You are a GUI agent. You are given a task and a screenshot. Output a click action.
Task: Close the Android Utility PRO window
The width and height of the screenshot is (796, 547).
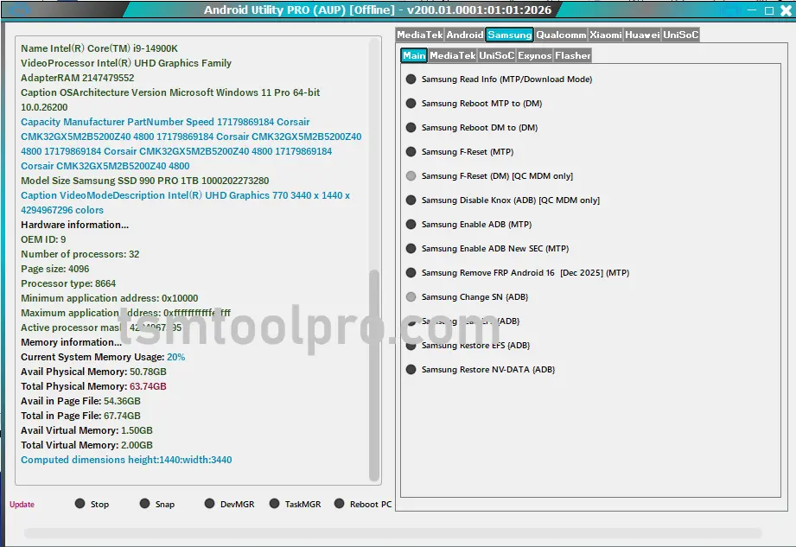click(786, 10)
